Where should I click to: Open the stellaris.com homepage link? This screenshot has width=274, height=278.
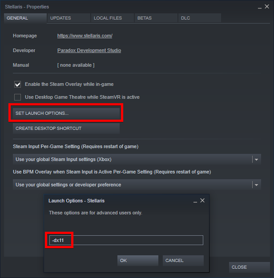pyautogui.click(x=85, y=36)
